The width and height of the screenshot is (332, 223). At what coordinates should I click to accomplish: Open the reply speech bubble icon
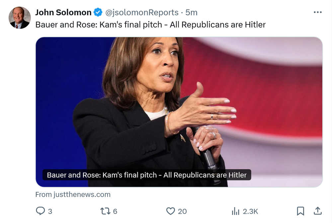(x=40, y=211)
